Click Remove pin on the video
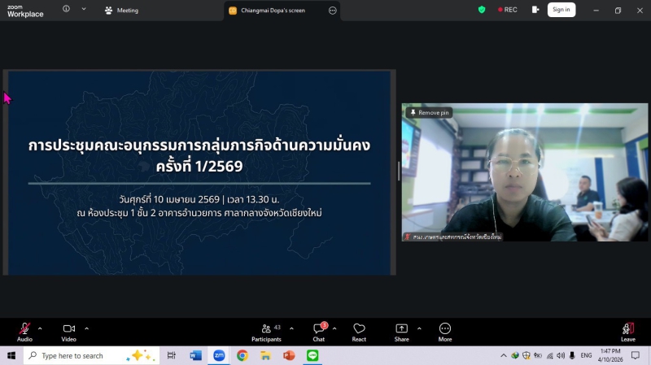 430,113
